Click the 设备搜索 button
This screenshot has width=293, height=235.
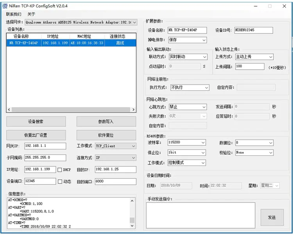coord(36,122)
